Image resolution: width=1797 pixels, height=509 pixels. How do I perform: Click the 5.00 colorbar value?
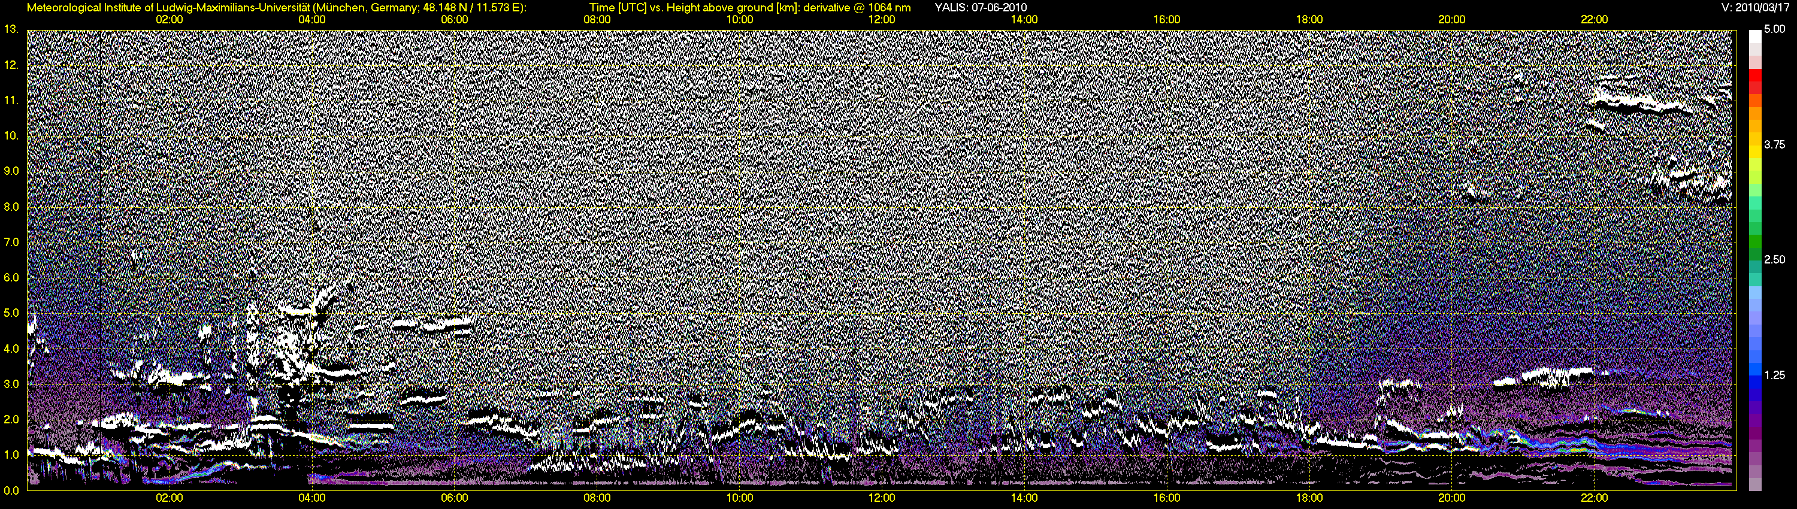(x=1775, y=29)
